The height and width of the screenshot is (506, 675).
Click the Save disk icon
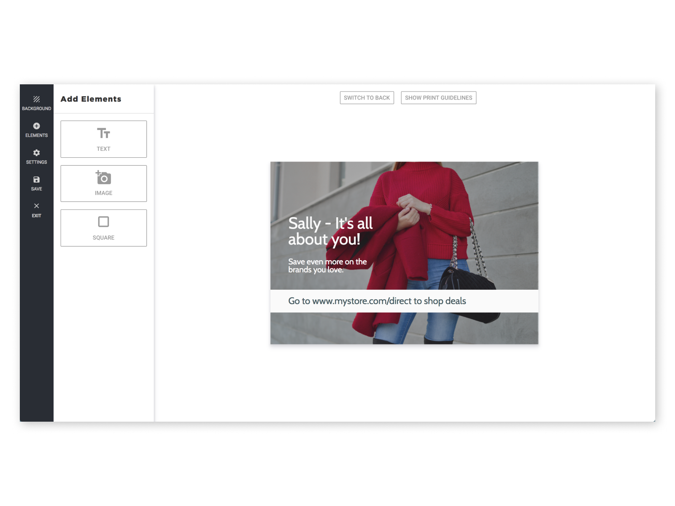[36, 180]
